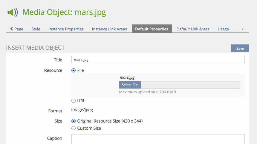
Task: Choose the Custom Size radio button
Action: point(74,128)
